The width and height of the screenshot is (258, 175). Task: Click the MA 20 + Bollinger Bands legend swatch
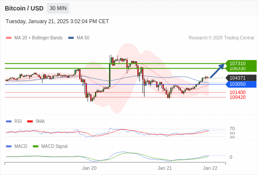tap(9, 38)
